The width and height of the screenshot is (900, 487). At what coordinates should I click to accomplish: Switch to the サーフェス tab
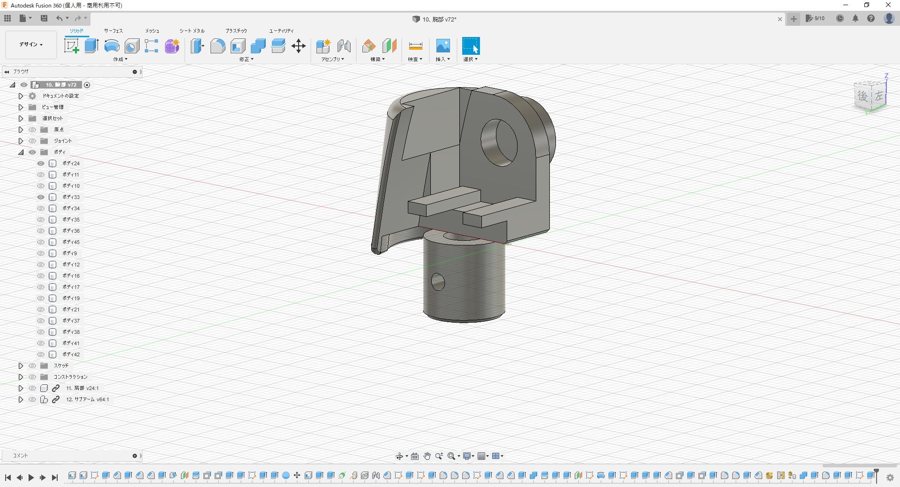click(x=113, y=31)
